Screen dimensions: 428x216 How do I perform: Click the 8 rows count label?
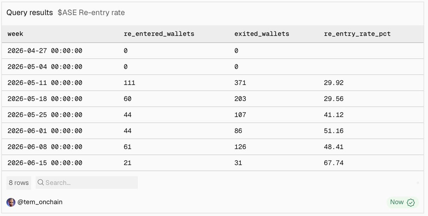(19, 183)
